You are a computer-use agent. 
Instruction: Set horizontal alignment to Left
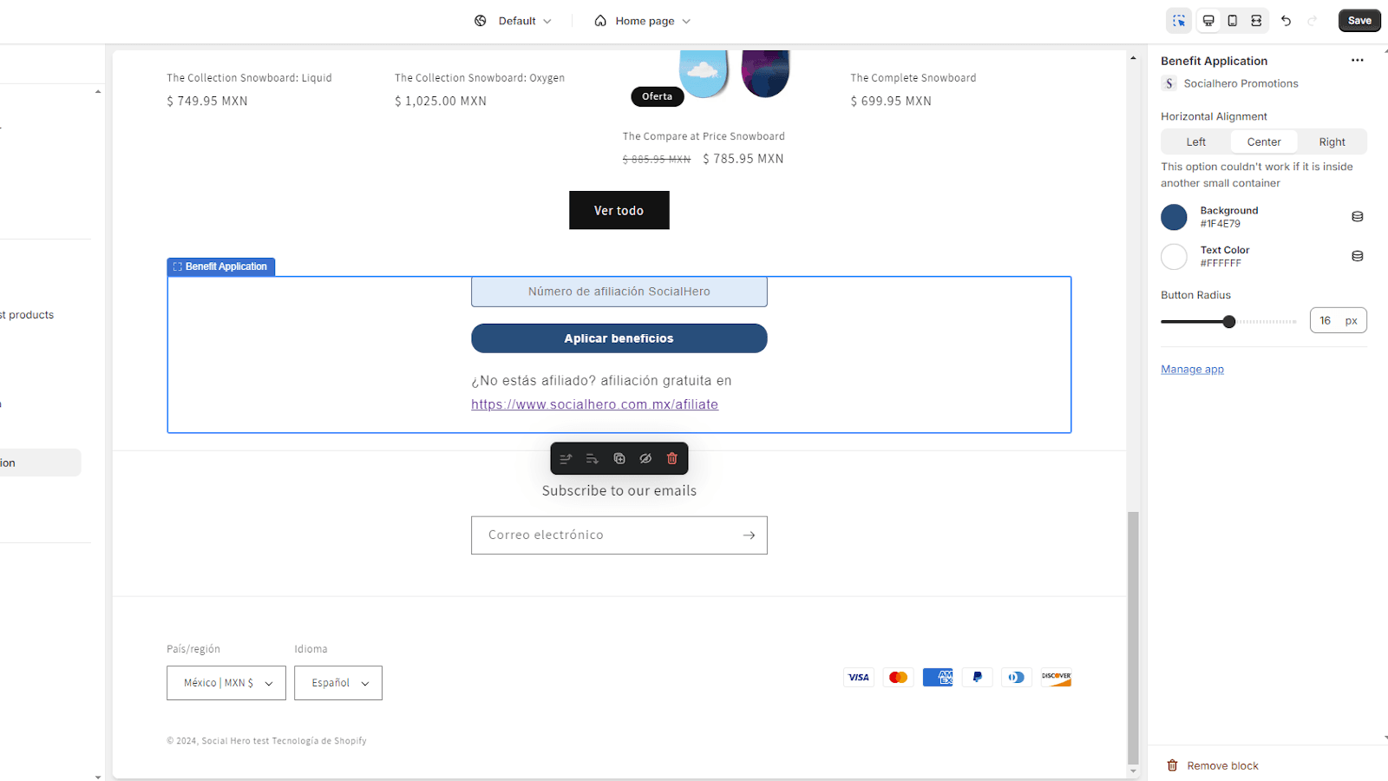tap(1195, 141)
